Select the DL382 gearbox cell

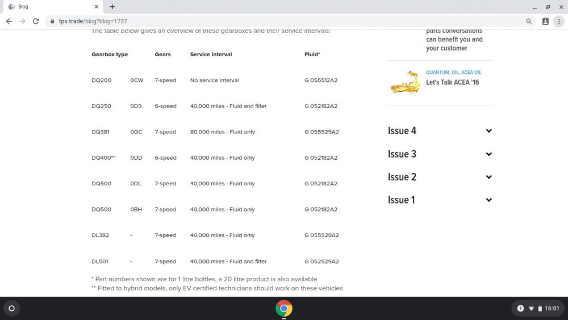101,235
